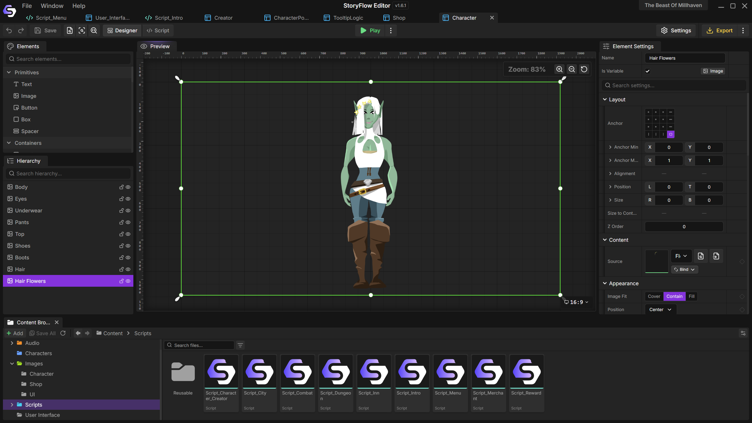Hide the Eyes layer

click(x=128, y=199)
